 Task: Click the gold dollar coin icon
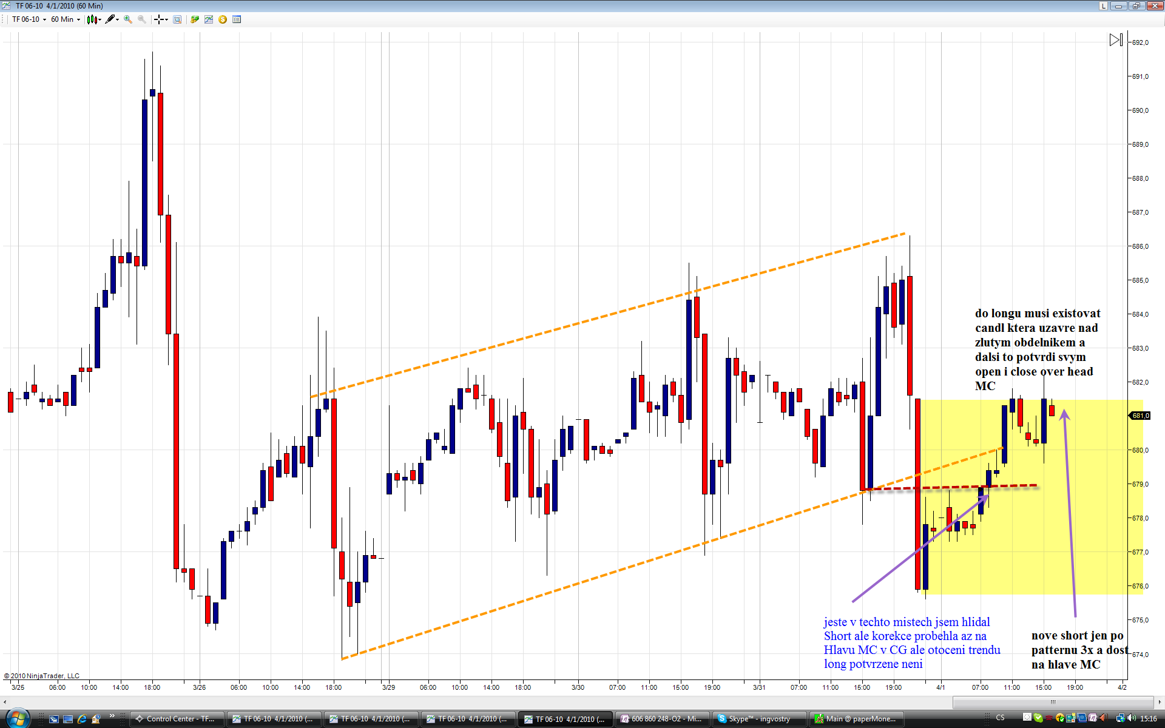[x=223, y=19]
